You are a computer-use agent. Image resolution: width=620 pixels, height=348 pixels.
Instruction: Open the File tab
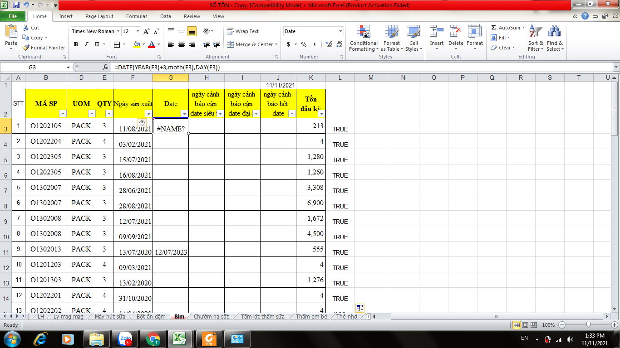click(13, 16)
